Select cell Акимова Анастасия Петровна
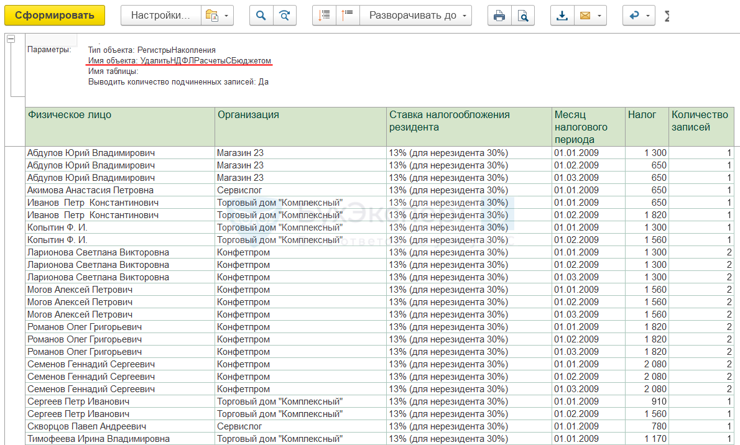This screenshot has height=445, width=740. click(90, 190)
